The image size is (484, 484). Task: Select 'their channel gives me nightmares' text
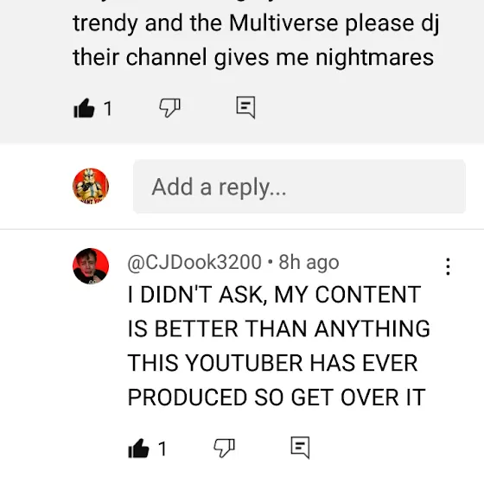point(253,57)
